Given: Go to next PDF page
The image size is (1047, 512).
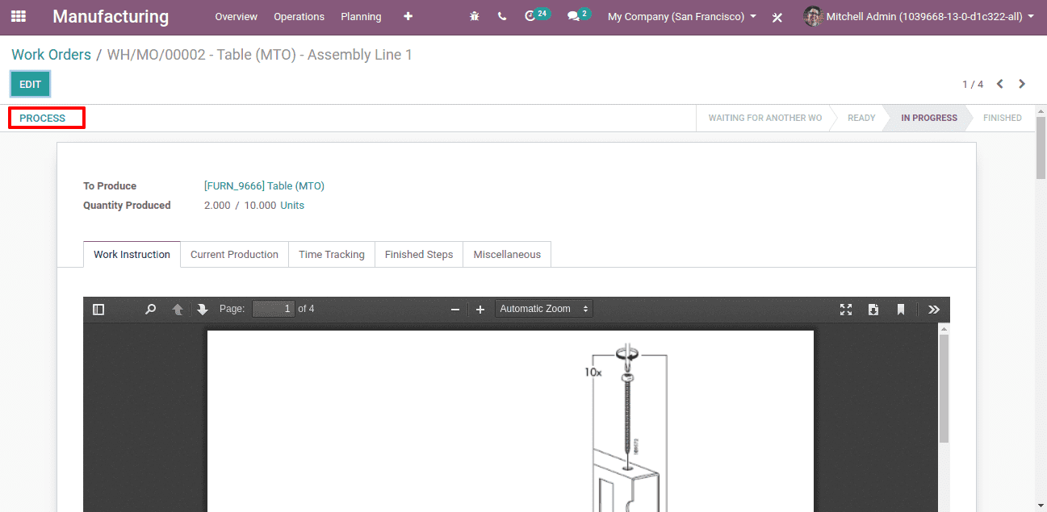Looking at the screenshot, I should pos(202,309).
